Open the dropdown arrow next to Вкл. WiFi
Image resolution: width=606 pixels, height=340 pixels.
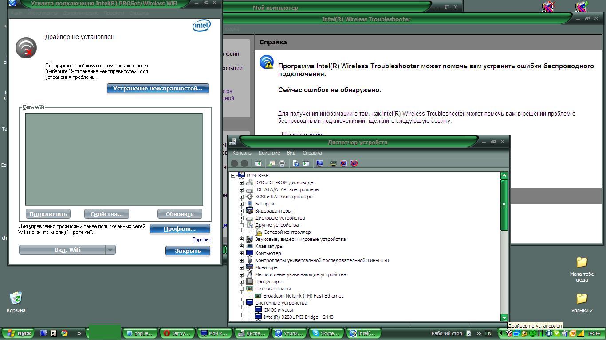[x=110, y=250]
